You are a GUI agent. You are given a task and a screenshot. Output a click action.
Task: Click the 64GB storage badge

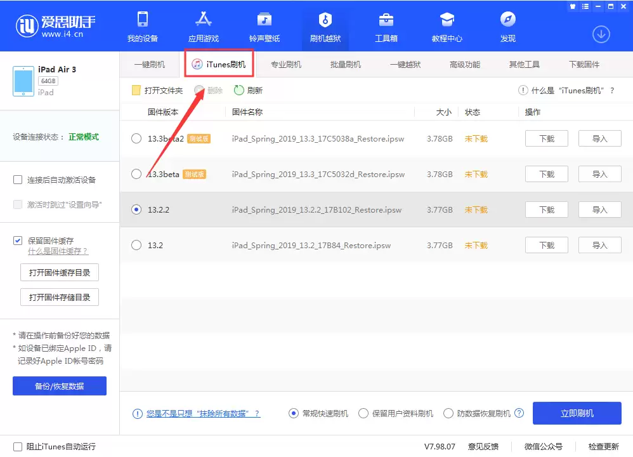pyautogui.click(x=48, y=81)
